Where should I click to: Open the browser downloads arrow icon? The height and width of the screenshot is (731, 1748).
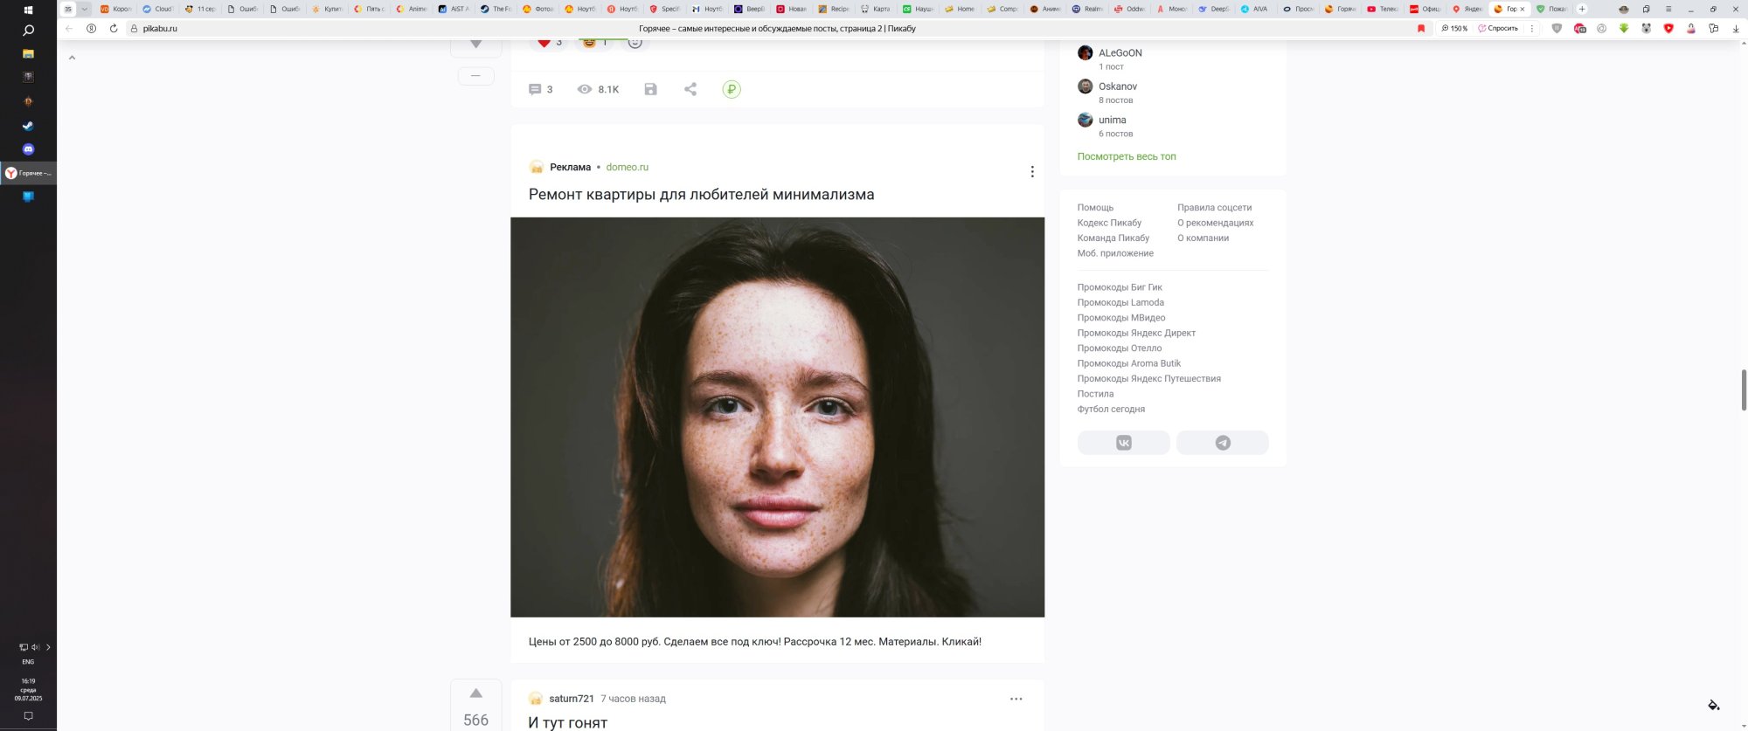[x=1736, y=28]
